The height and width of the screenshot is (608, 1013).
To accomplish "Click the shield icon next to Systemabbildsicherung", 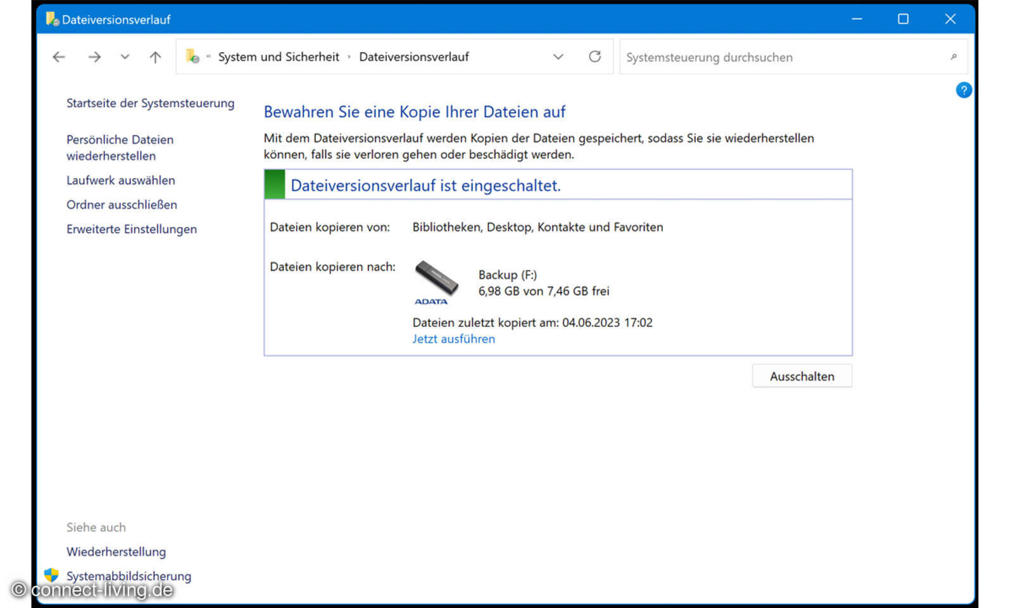I will [51, 576].
